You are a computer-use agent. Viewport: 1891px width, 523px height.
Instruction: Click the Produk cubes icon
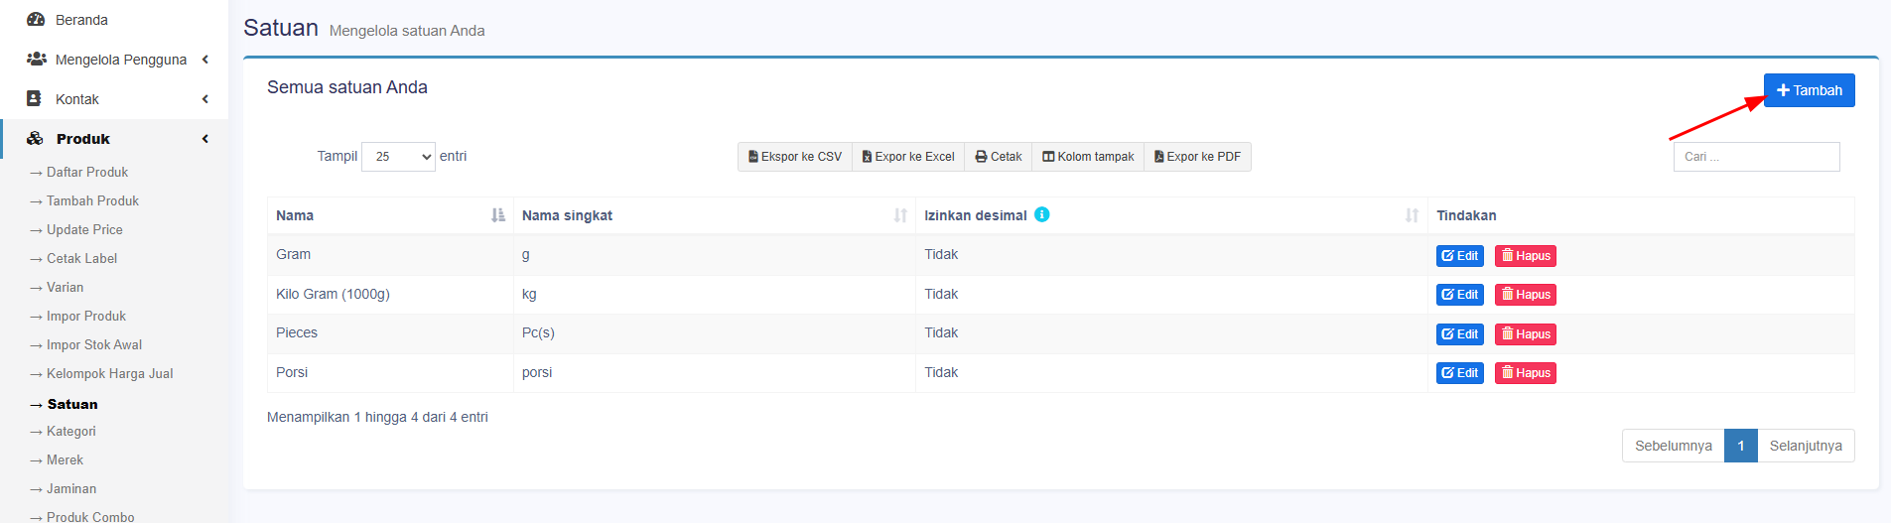click(x=35, y=138)
